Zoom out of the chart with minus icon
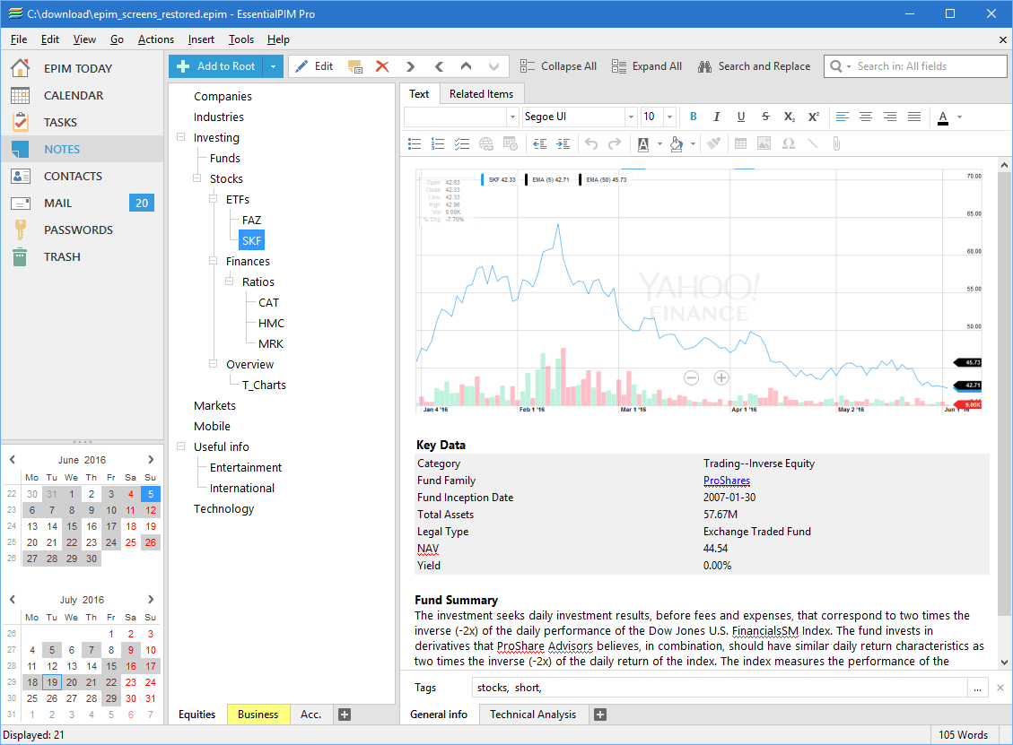Screen dimensions: 1013x745 click(x=691, y=377)
